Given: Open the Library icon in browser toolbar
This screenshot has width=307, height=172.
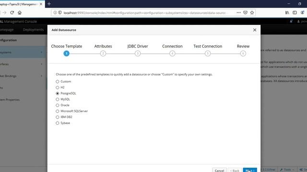Looking at the screenshot, I should tap(287, 13).
